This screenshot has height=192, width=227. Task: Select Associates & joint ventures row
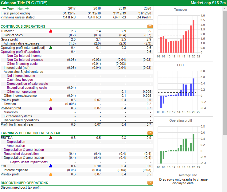click(x=76, y=72)
